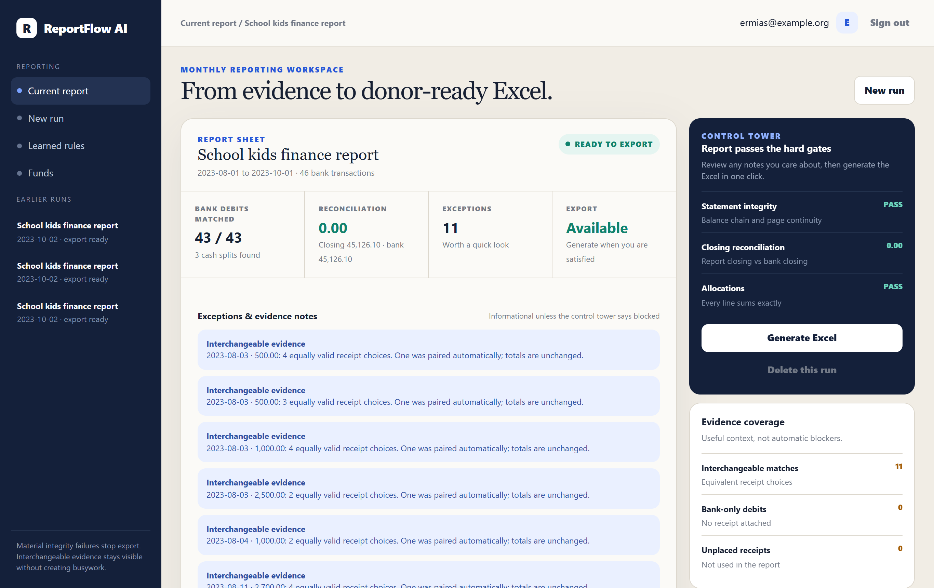Open Current report in sidebar
This screenshot has width=934, height=588.
[81, 91]
